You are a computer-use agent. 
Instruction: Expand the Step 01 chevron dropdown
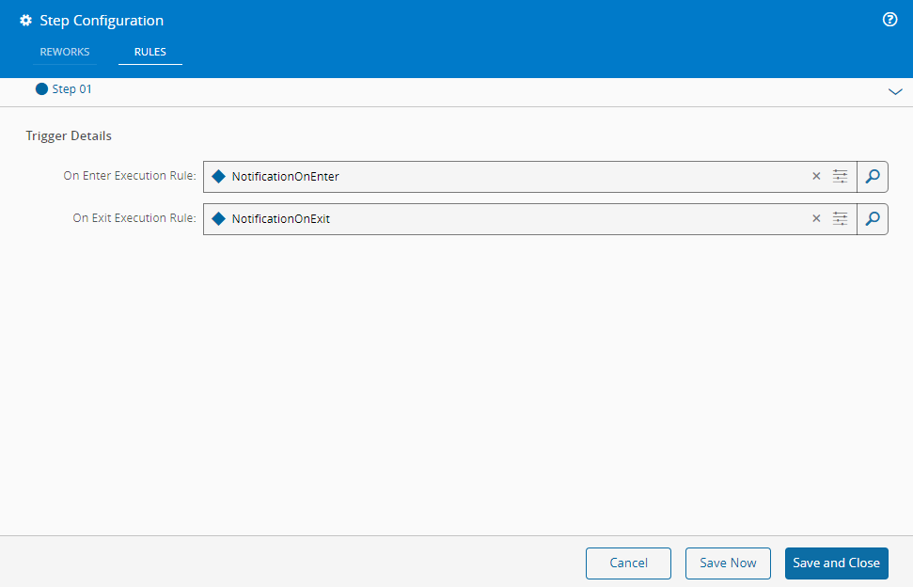point(895,91)
